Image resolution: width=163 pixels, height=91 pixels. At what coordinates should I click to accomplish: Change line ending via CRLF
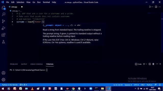(143, 85)
